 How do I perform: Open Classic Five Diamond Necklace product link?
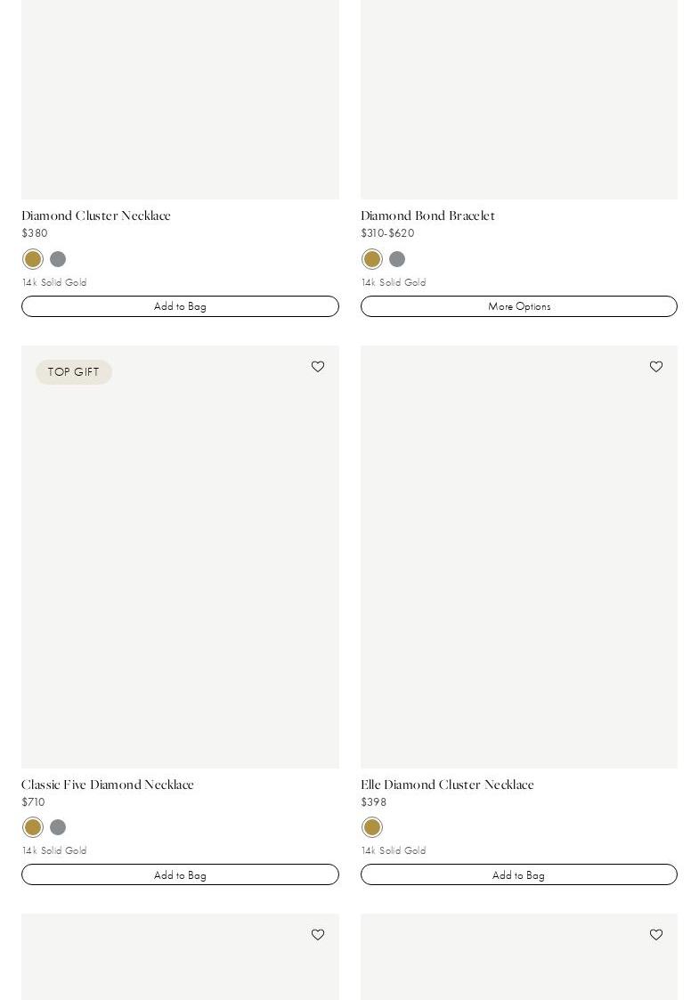click(x=108, y=785)
